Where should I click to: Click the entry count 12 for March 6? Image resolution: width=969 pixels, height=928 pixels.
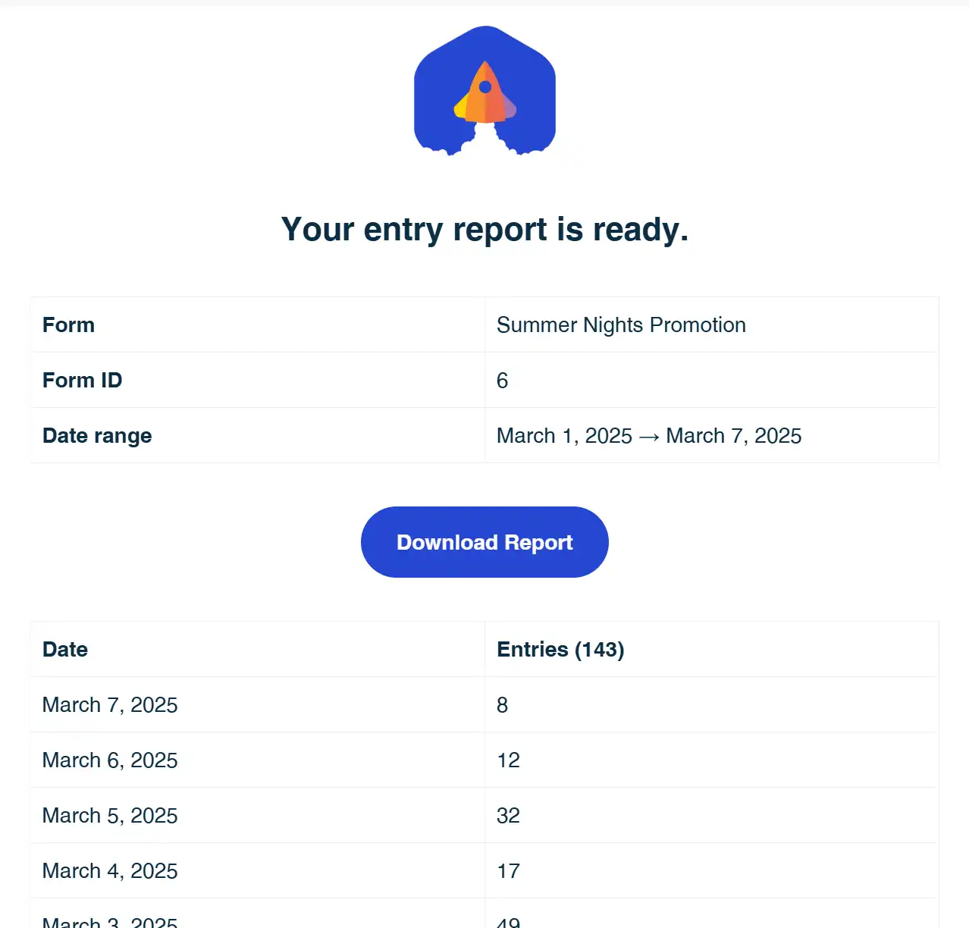(508, 760)
